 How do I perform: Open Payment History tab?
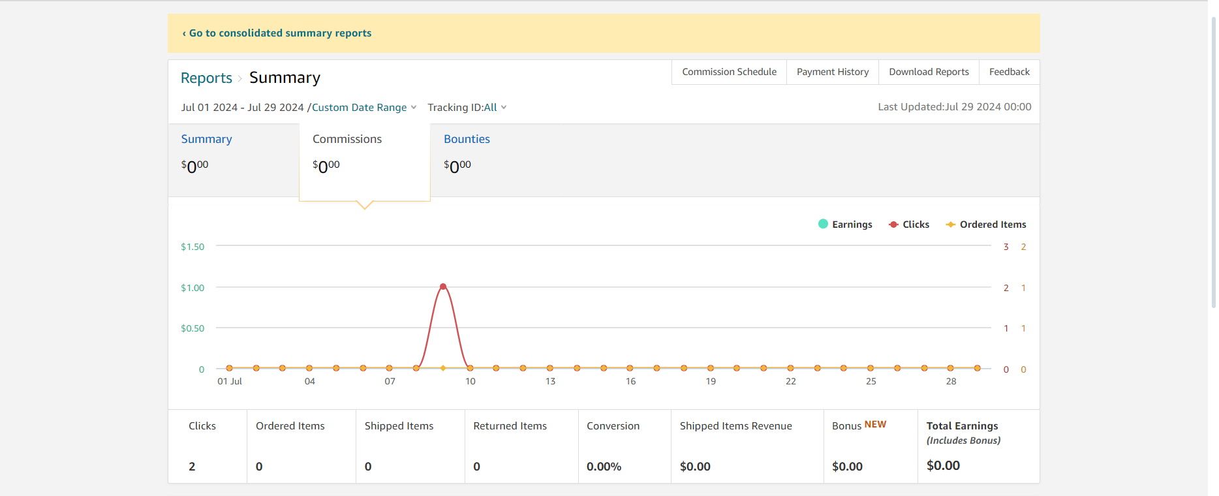click(833, 72)
